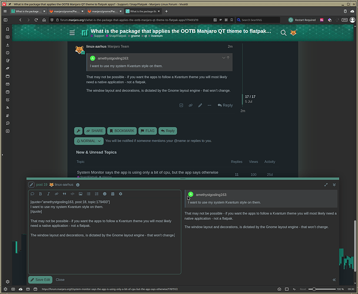Minimize the composer panel with the double chevron
Viewport: 358px width, 294px height.
[334, 185]
